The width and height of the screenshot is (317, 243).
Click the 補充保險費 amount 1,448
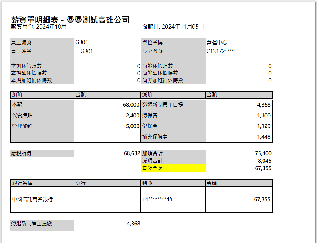264,137
